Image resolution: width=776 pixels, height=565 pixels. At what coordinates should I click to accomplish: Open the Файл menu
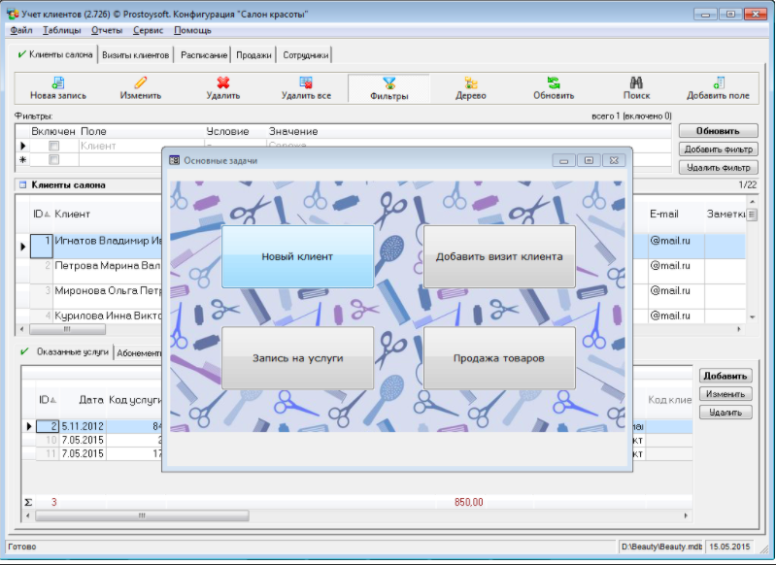pyautogui.click(x=21, y=30)
